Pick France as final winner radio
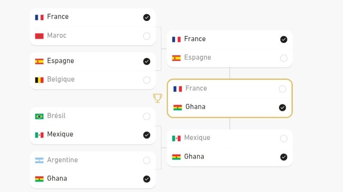 coord(282,89)
